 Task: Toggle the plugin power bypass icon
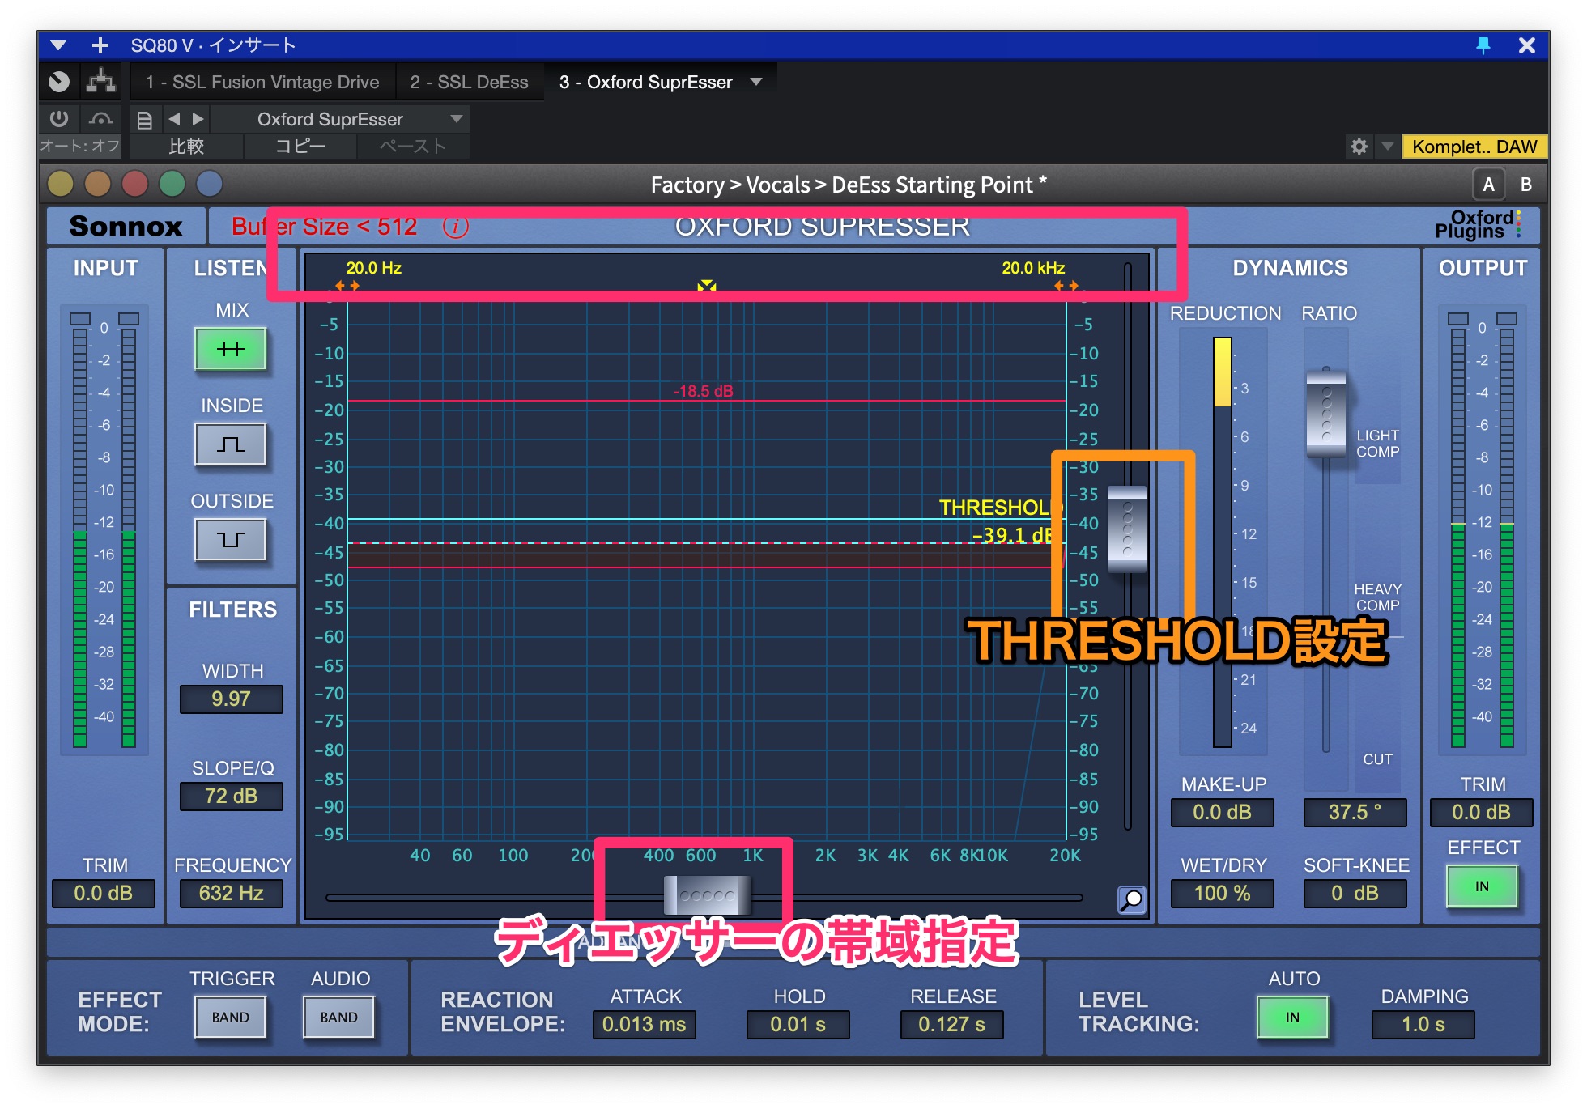coord(59,119)
